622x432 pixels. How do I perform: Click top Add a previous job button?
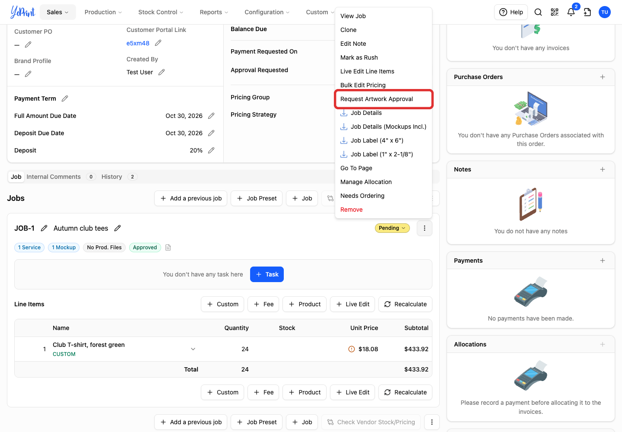[x=190, y=198]
